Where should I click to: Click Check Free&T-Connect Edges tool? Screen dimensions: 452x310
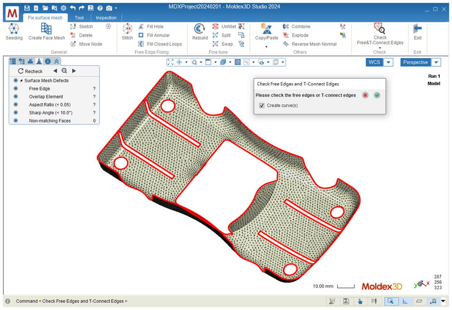(380, 34)
